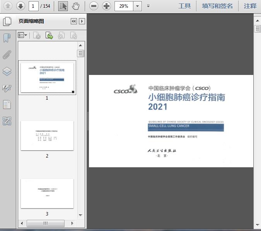Click the 北京 text on the page
Screen dimensions: 261x231
162,156
